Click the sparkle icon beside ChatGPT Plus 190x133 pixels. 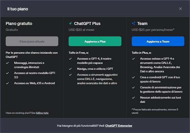coord(70,24)
